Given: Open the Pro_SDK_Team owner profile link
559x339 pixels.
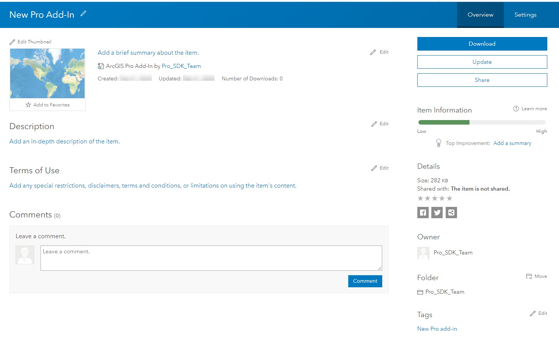Looking at the screenshot, I should click(x=453, y=252).
